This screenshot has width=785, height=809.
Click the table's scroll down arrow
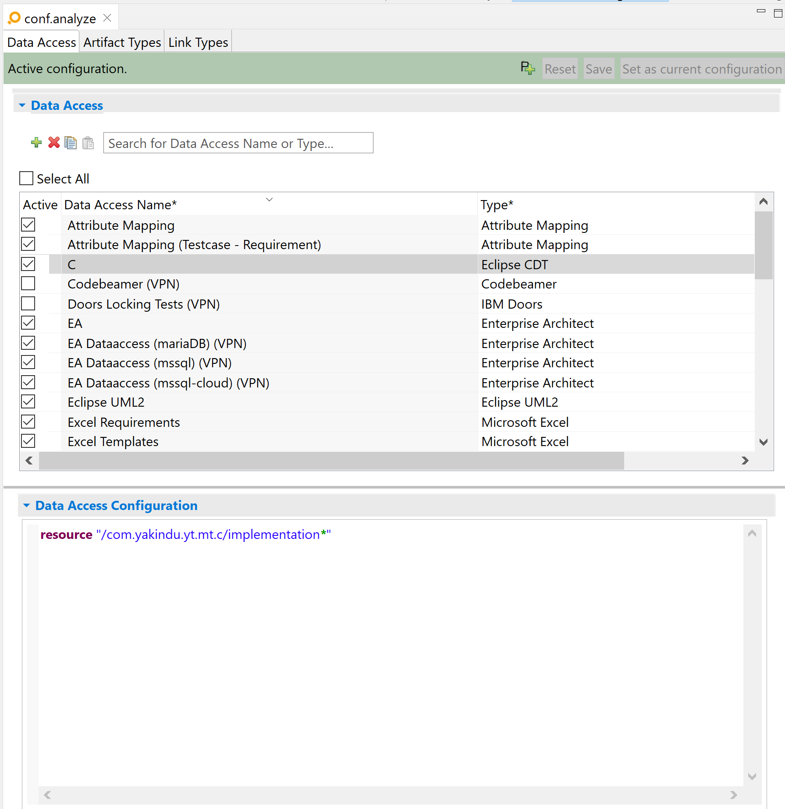763,442
